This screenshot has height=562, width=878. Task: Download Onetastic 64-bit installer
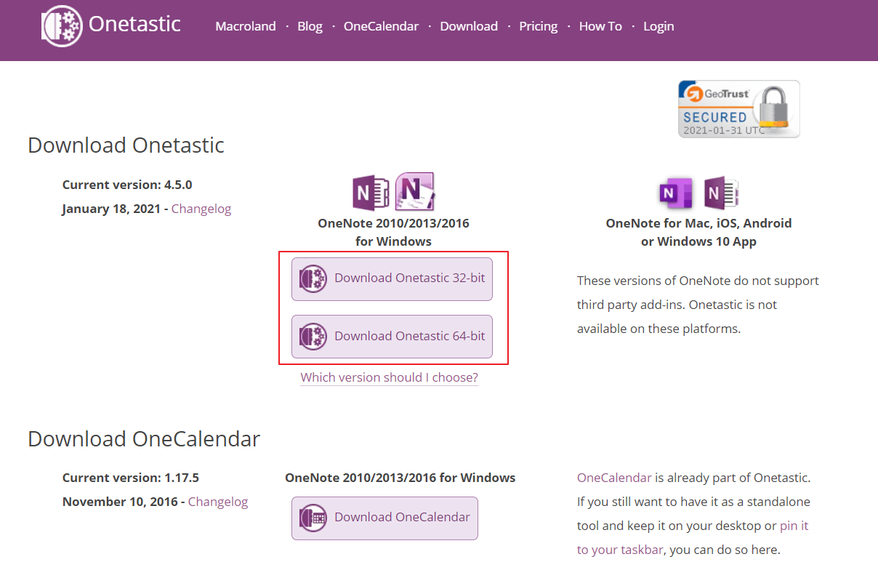click(x=392, y=337)
